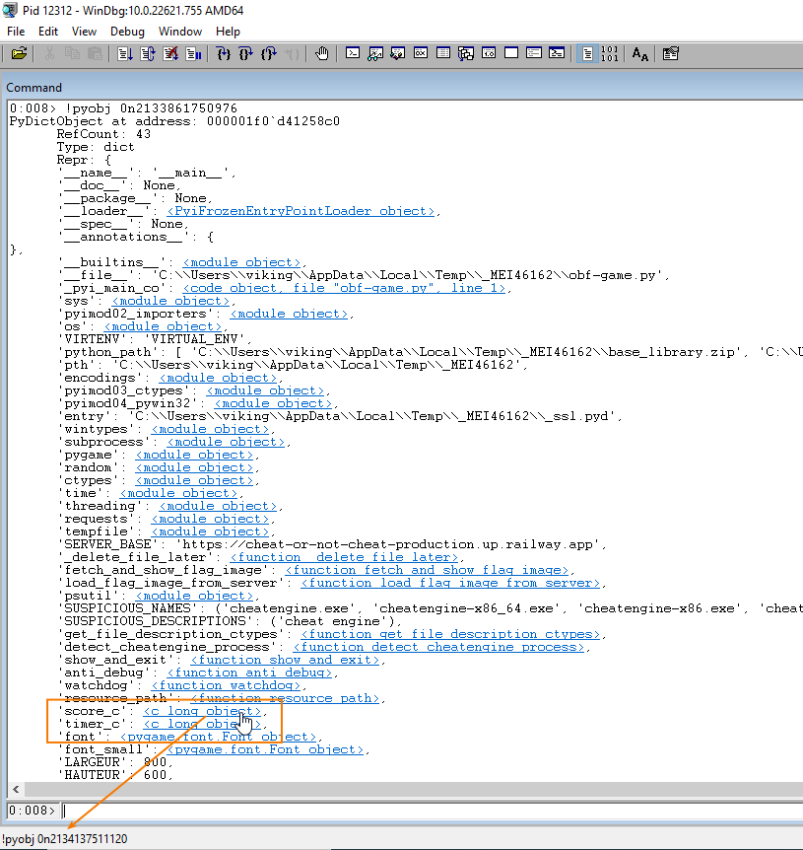Click the Step Over toolbar icon
This screenshot has height=850, width=803.
click(x=246, y=54)
